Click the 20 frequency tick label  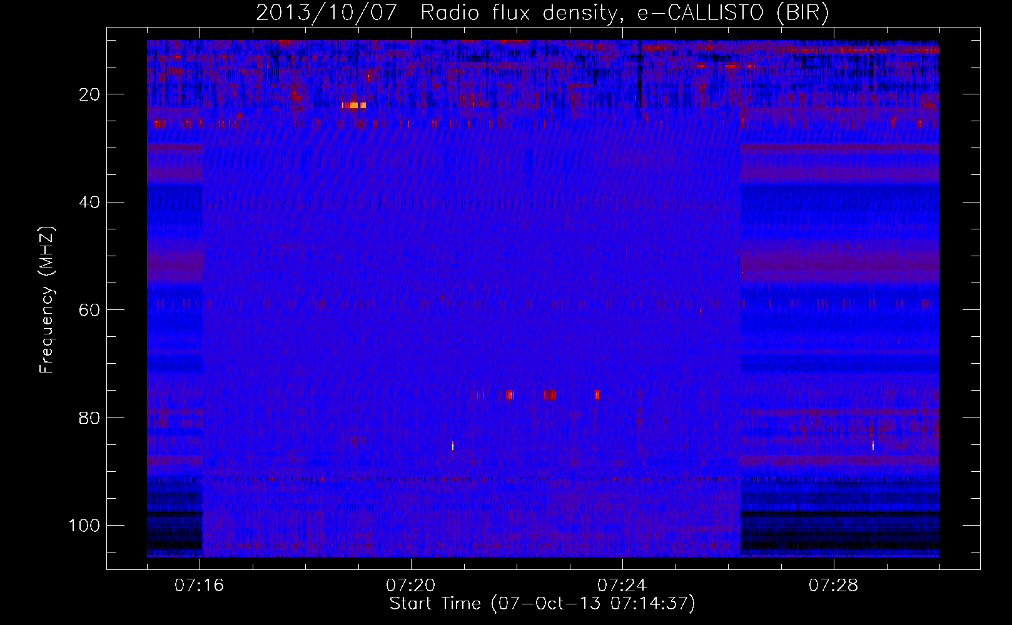pyautogui.click(x=89, y=94)
